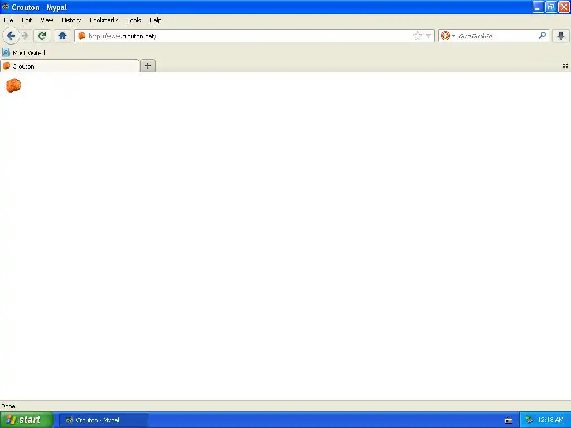The image size is (571, 428).
Task: Click the magnifier search icon
Action: tap(542, 35)
